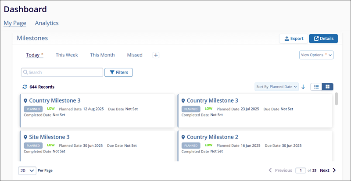This screenshot has height=181, width=351.
Task: Open the Filters panel
Action: click(118, 72)
